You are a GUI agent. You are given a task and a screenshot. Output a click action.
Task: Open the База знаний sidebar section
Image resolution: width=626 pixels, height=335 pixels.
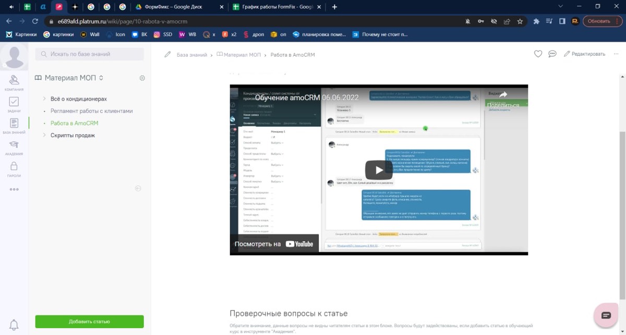(x=14, y=126)
